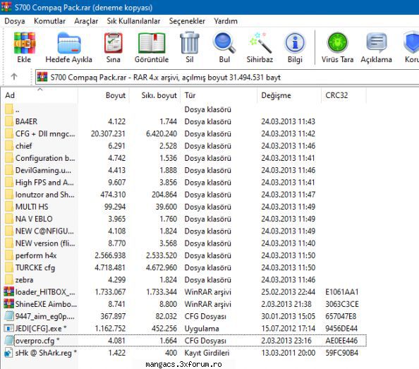Open the Bul magnifier search tool

click(224, 43)
